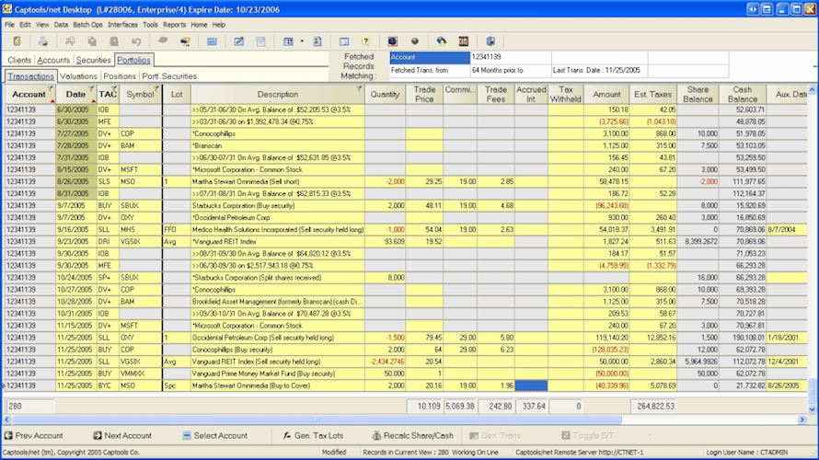Switch to the Clients tab
819x460 pixels.
click(x=19, y=60)
